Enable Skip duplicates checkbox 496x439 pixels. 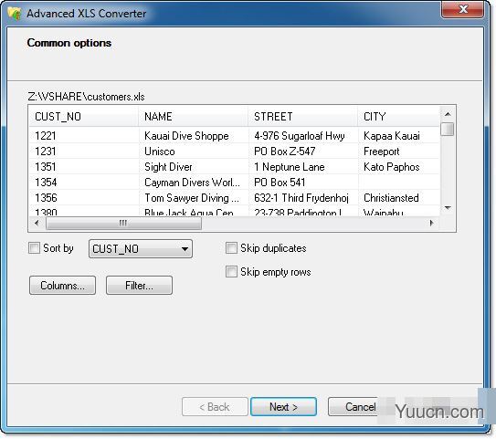[231, 248]
